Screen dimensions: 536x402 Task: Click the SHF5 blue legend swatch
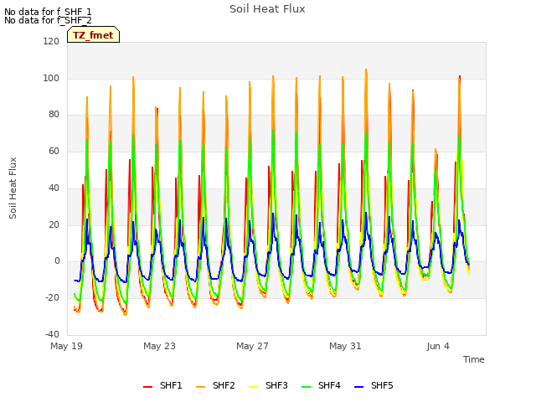tap(359, 386)
